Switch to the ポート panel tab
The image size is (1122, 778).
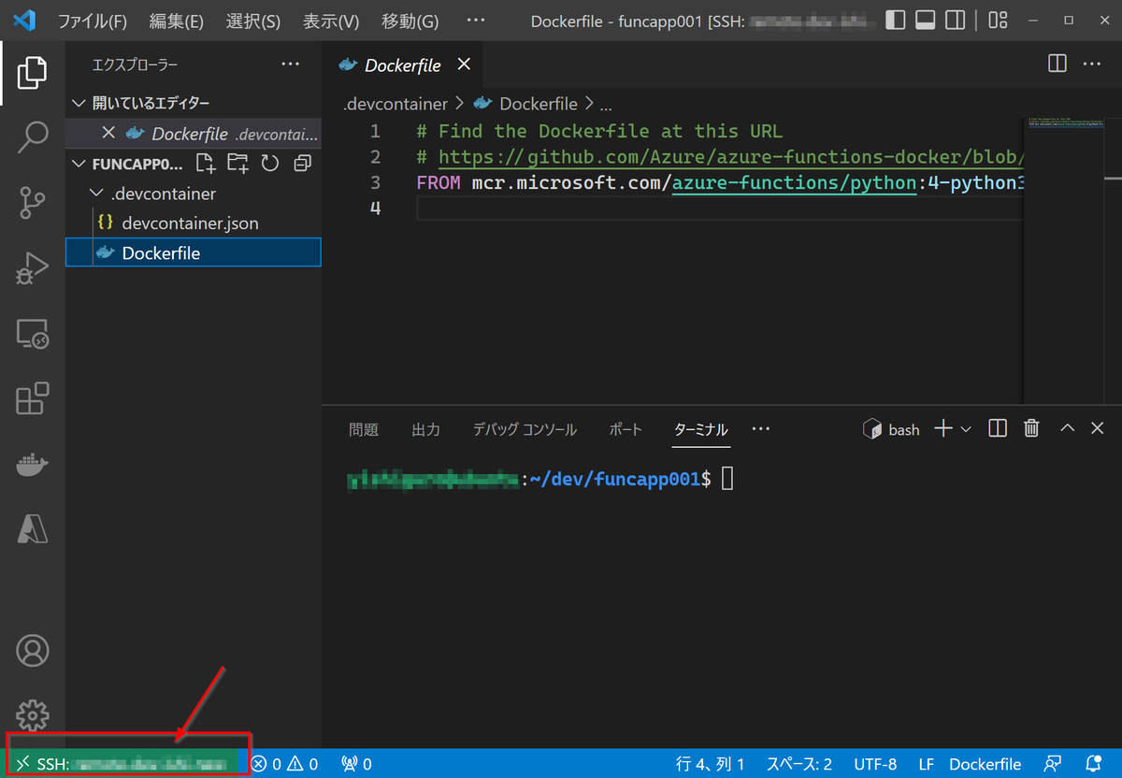click(x=626, y=429)
